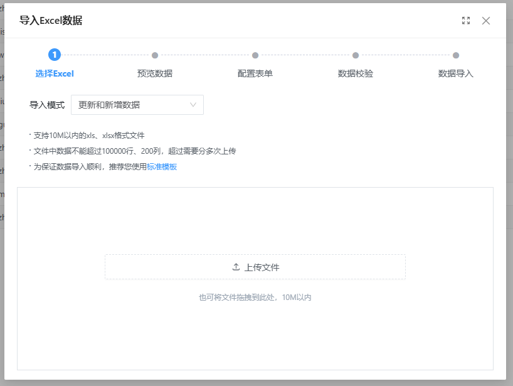Click the 上传文件 button text
This screenshot has width=513, height=386.
[262, 267]
